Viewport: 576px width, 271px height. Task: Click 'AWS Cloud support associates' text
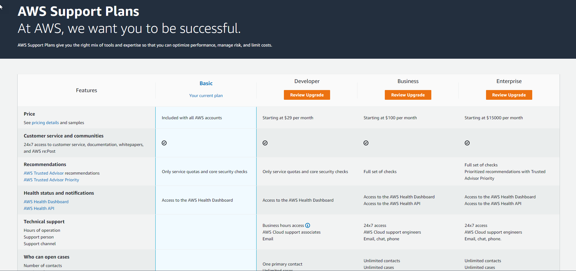point(291,232)
